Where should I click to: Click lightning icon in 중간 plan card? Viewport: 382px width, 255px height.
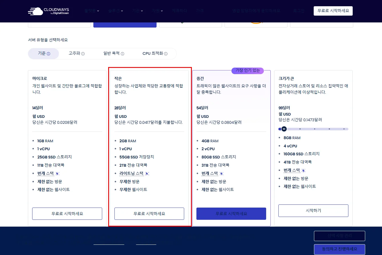point(221,174)
